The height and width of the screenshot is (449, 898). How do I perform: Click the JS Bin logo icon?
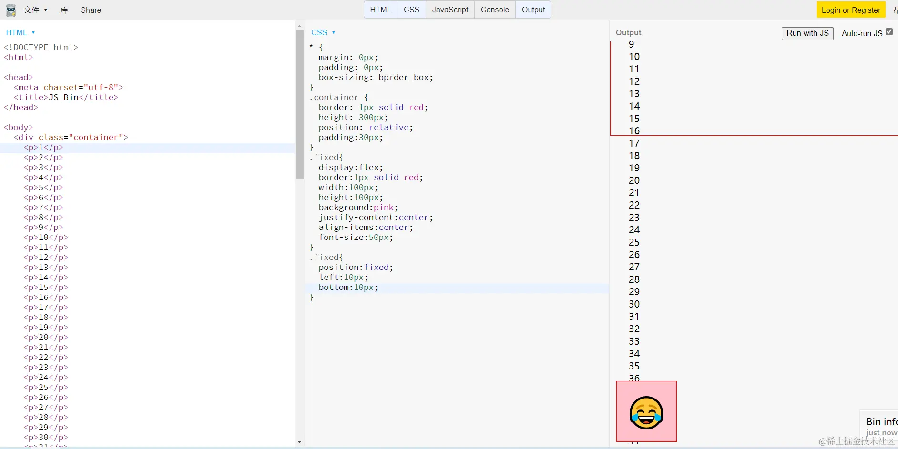pyautogui.click(x=10, y=10)
